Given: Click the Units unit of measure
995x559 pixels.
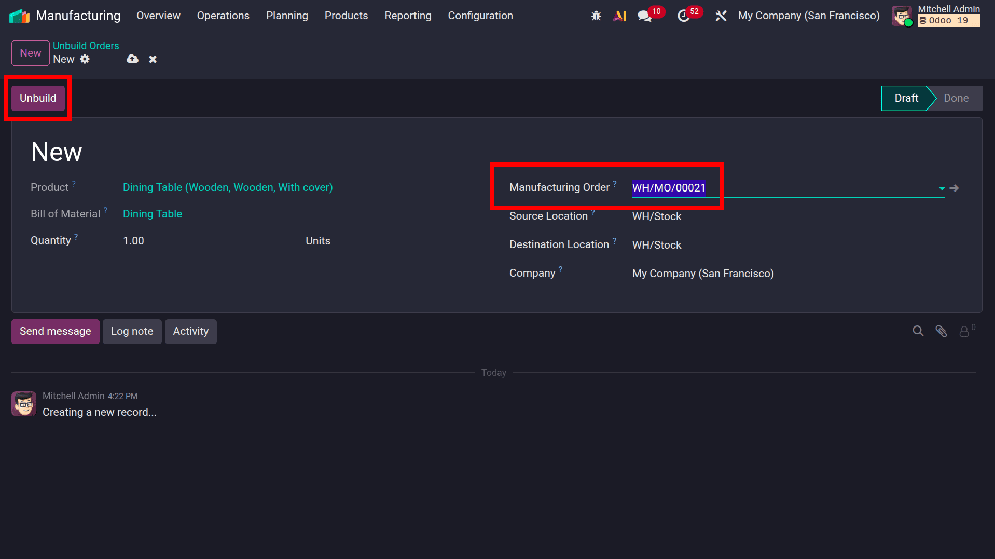Looking at the screenshot, I should tap(318, 241).
